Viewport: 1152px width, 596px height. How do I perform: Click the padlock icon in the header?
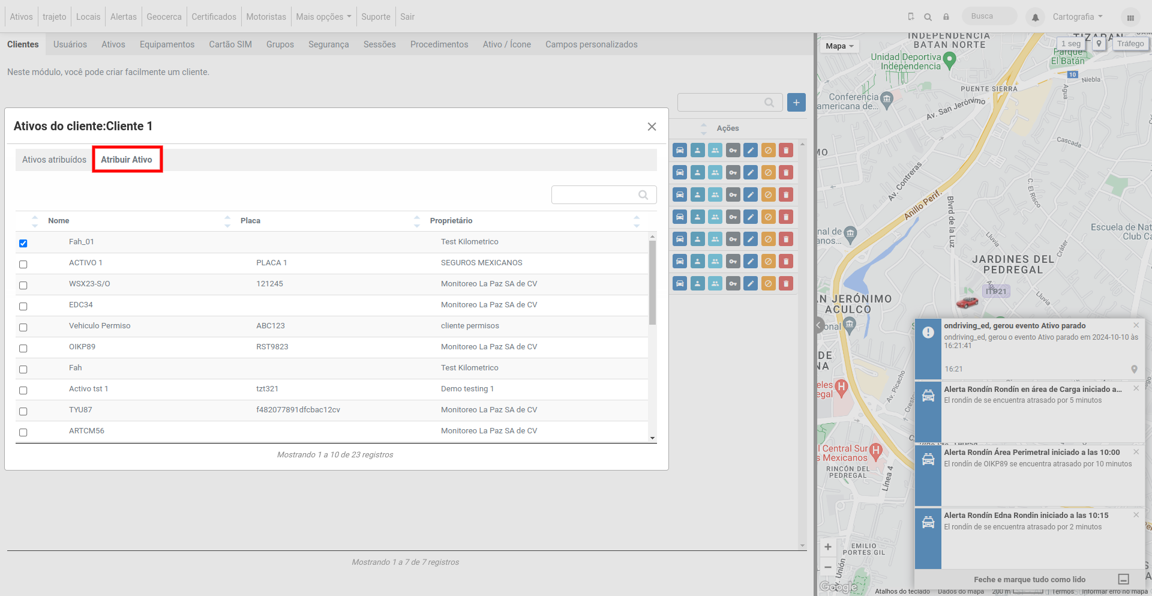pos(946,17)
